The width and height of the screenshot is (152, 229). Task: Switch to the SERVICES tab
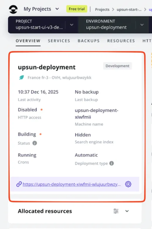coord(59,41)
